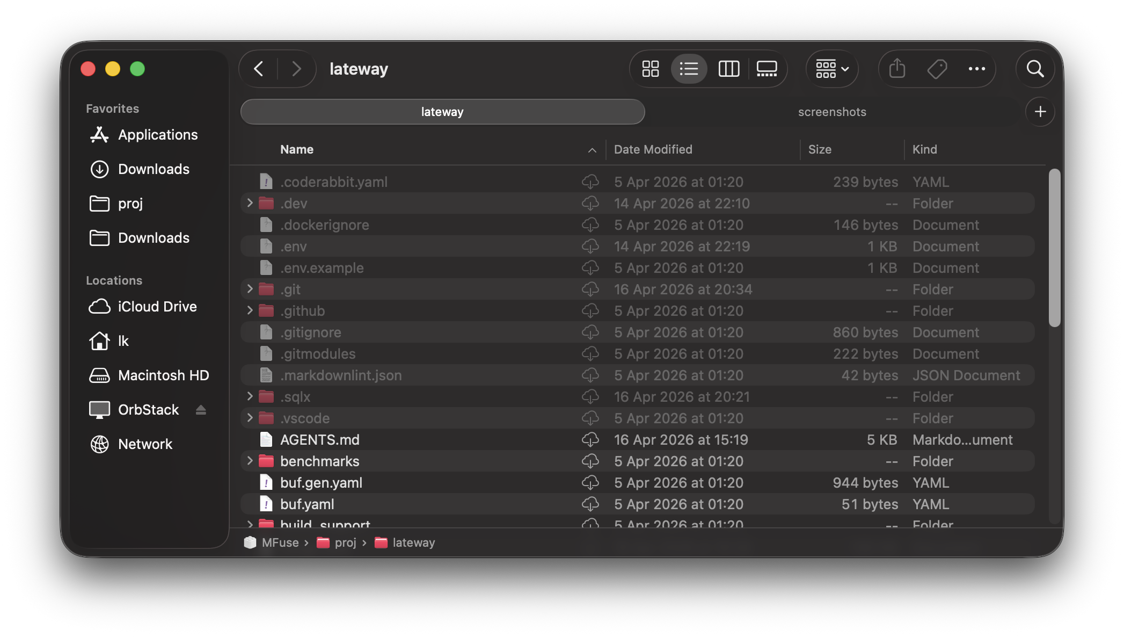Switch to gallery view
This screenshot has height=637, width=1124.
[767, 69]
